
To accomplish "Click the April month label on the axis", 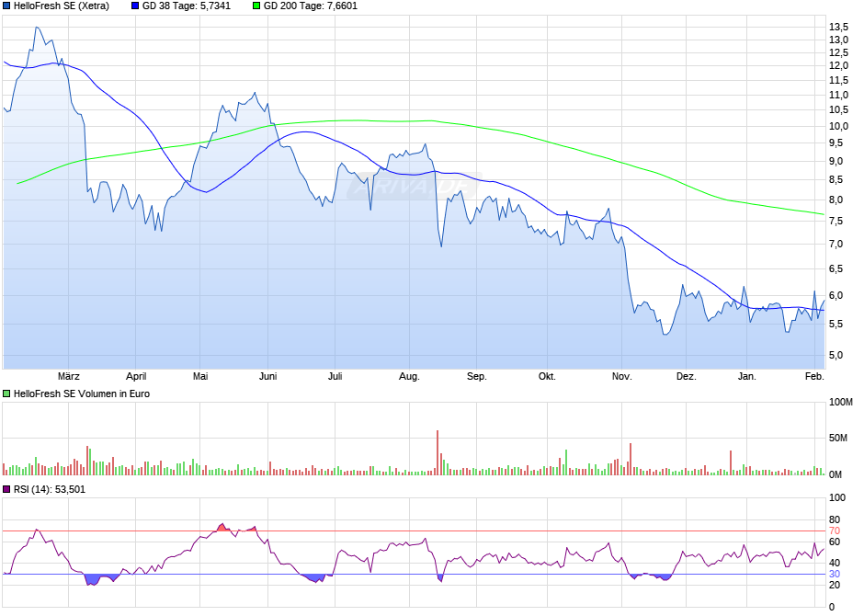I will [x=136, y=376].
